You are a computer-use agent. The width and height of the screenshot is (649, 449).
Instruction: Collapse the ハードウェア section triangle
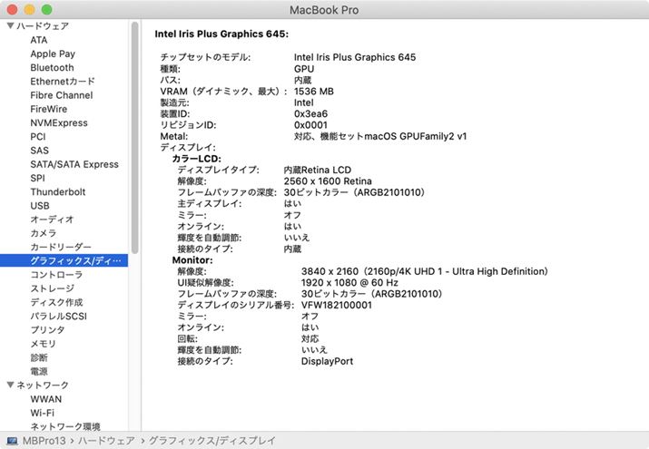[x=10, y=26]
